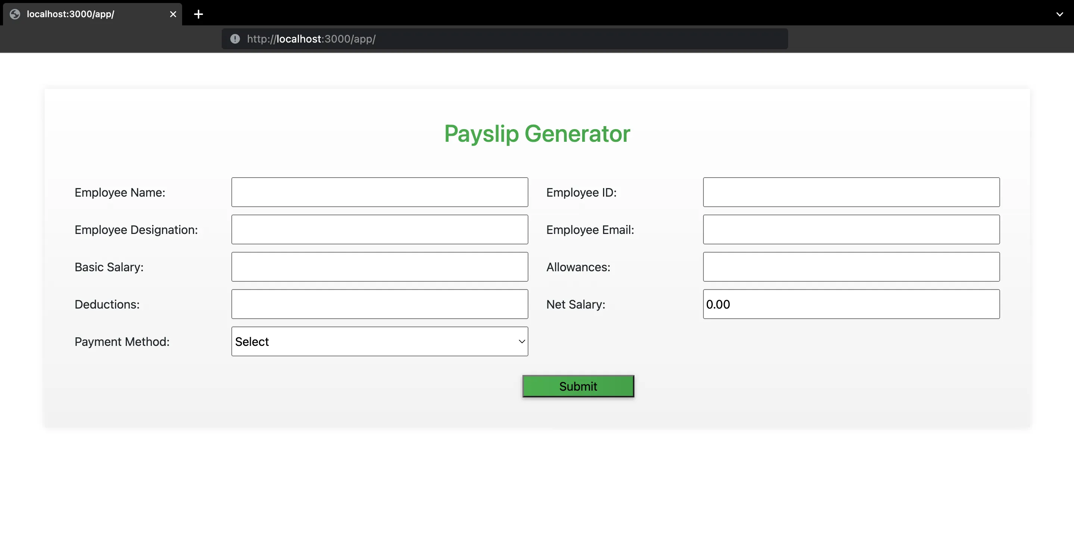Screen dimensions: 1074x547
Task: Close the localhost:3000/app/ tab
Action: [x=173, y=14]
